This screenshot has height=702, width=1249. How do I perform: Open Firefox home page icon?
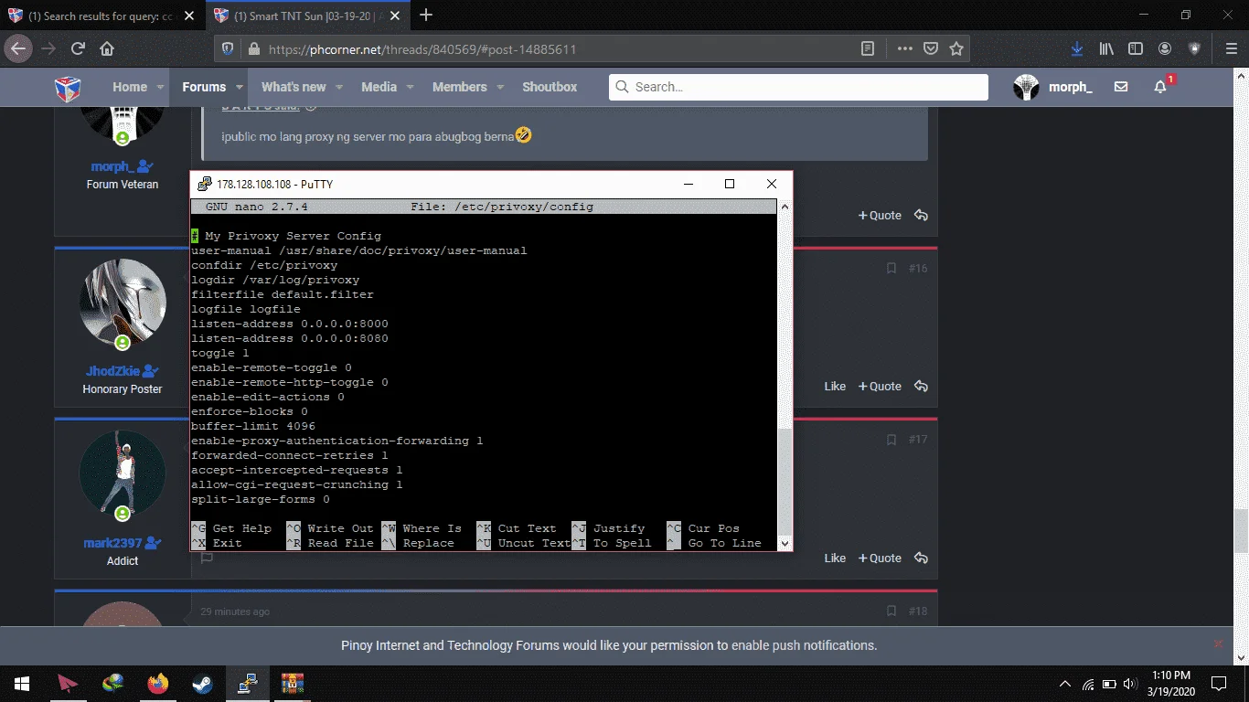(107, 48)
